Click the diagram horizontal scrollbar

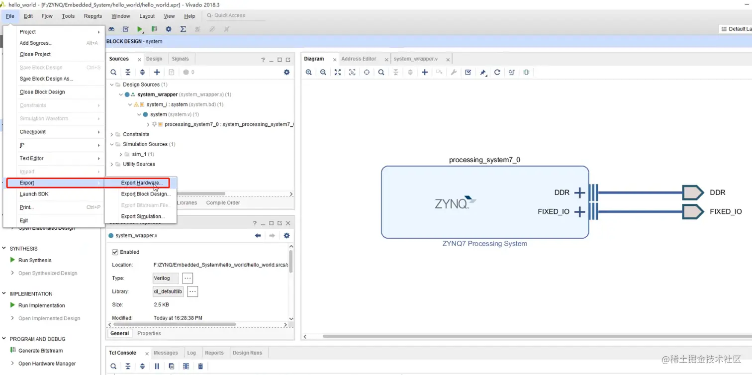[537, 336]
